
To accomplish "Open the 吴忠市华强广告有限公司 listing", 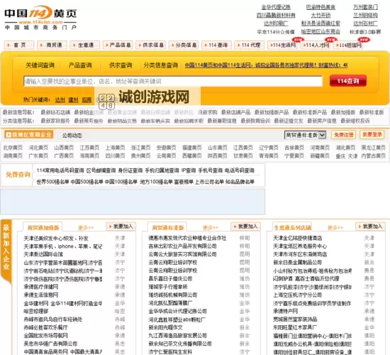I will (x=50, y=344).
